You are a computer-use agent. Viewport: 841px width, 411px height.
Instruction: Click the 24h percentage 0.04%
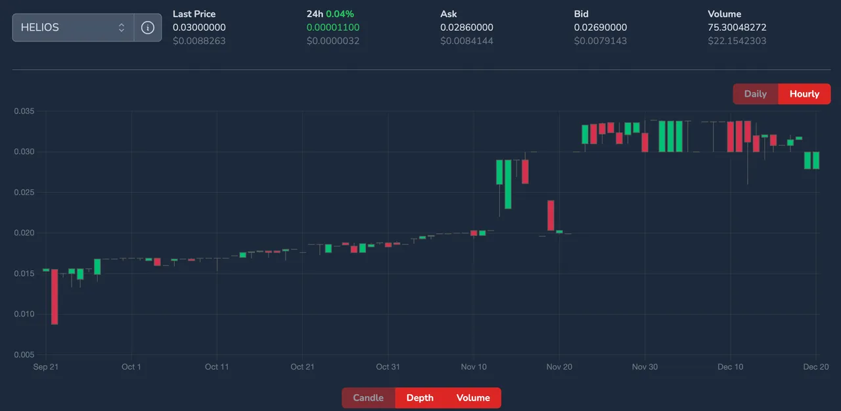point(340,14)
